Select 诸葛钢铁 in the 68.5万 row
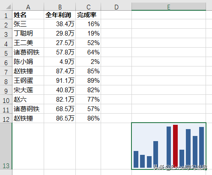Image resolution: width=212 pixels, height=175 pixels. click(x=28, y=109)
